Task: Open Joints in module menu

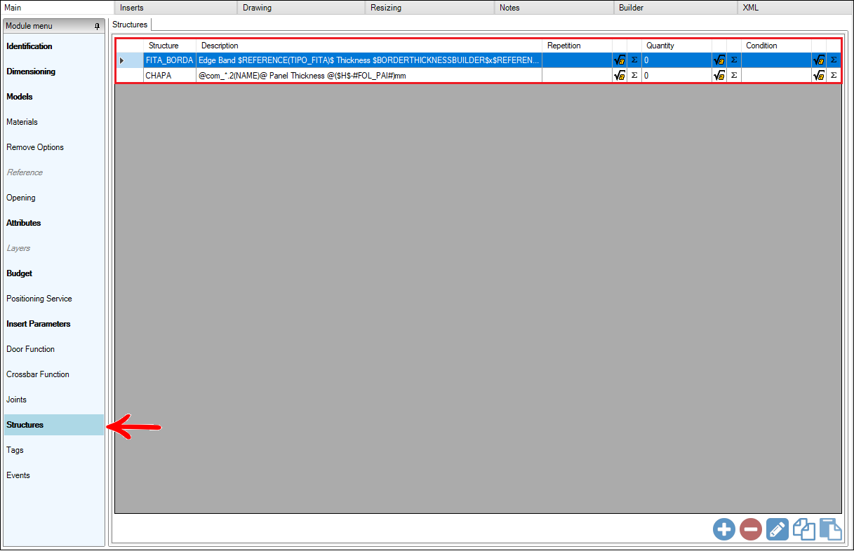Action: (53, 400)
